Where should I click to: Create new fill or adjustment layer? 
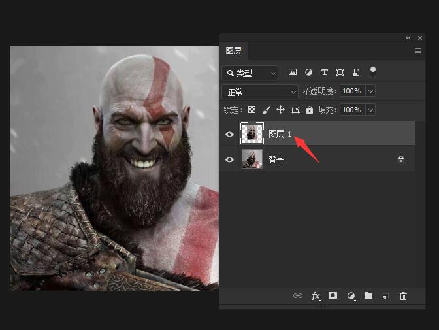(351, 296)
